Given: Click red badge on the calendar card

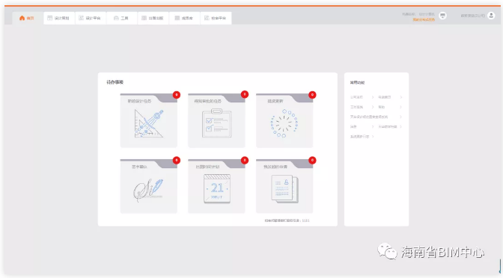Looking at the screenshot, I should (245, 160).
